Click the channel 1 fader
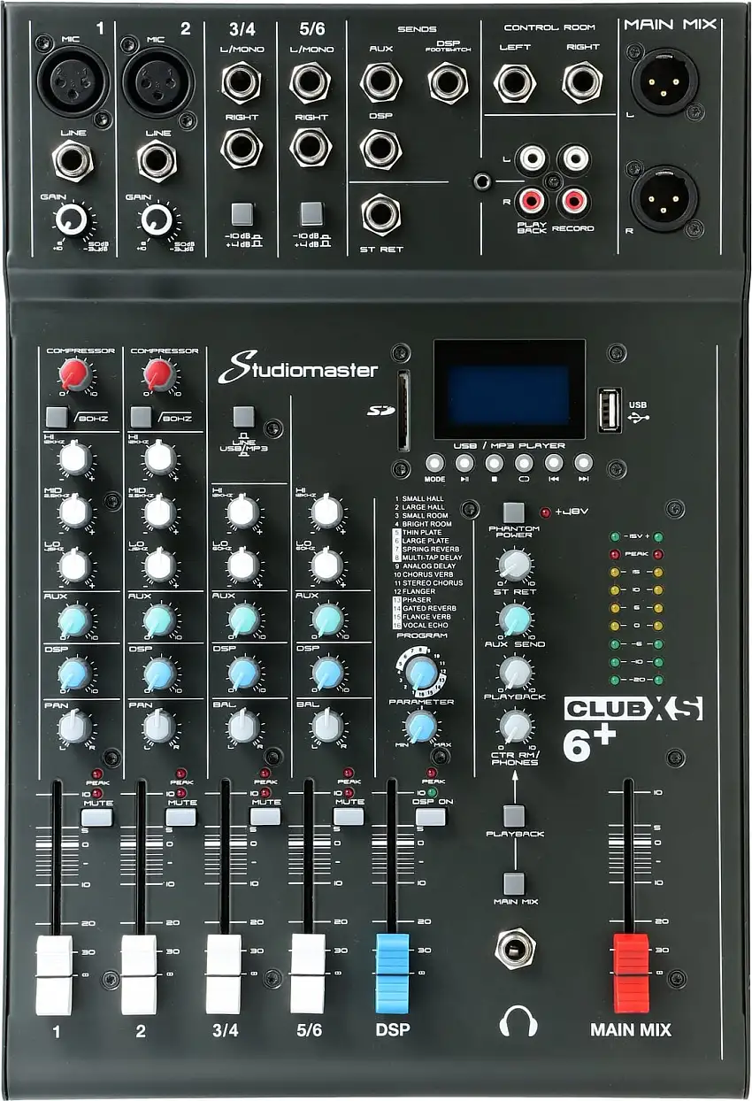 pos(54,974)
